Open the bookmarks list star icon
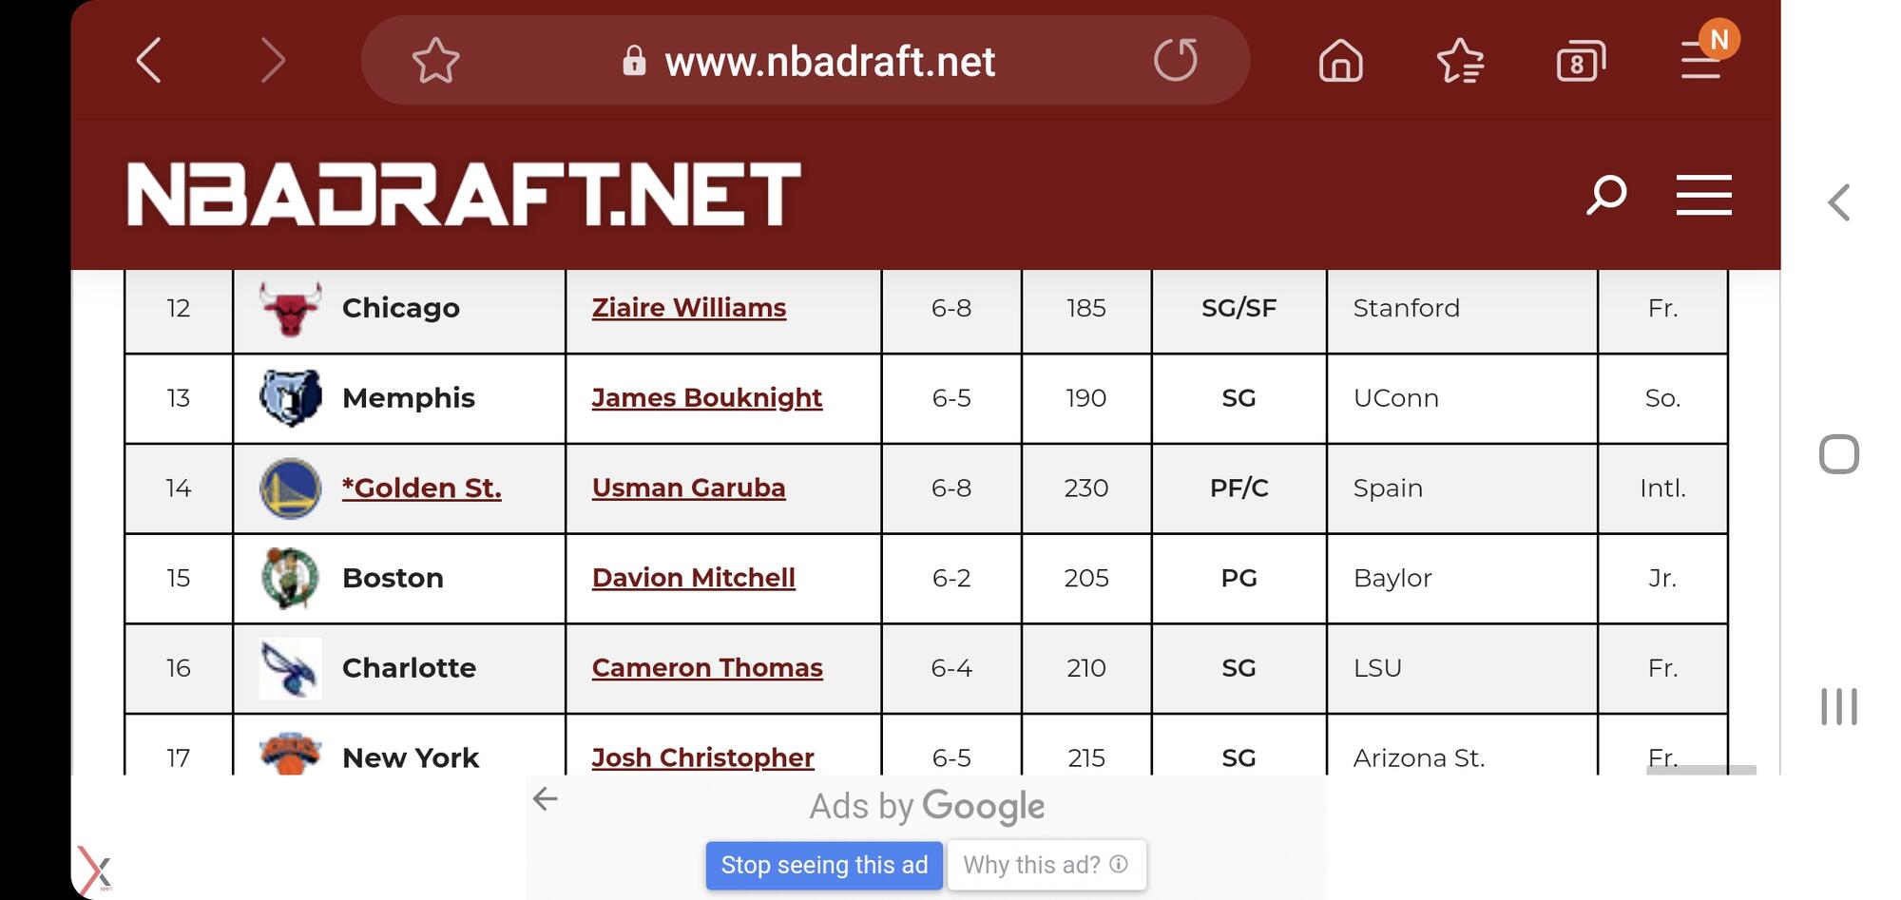This screenshot has width=1901, height=900. 1460,61
